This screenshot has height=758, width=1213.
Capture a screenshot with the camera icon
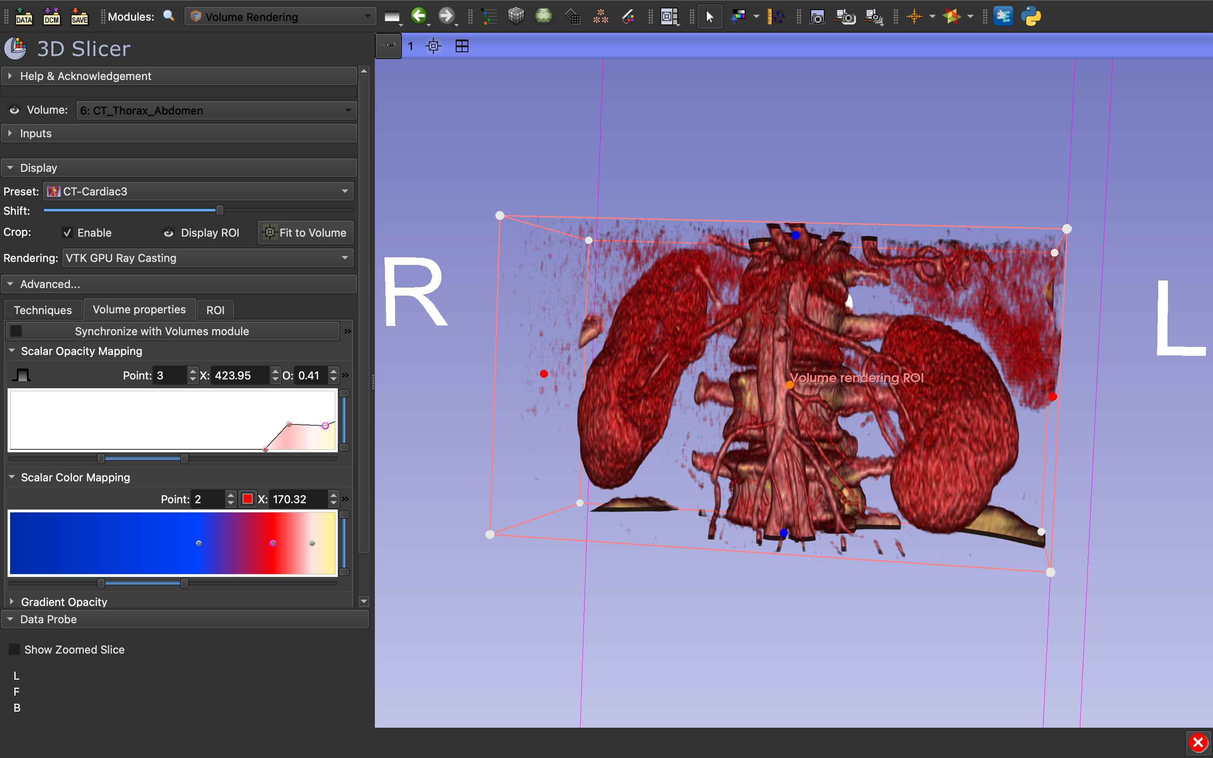pos(817,16)
